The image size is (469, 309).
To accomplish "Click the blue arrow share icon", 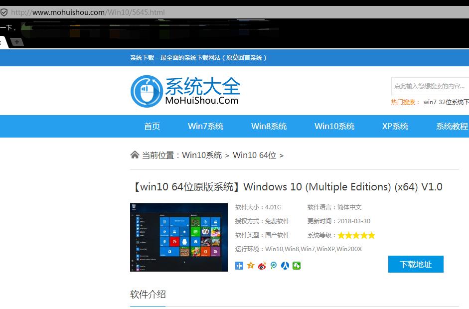I will click(285, 266).
